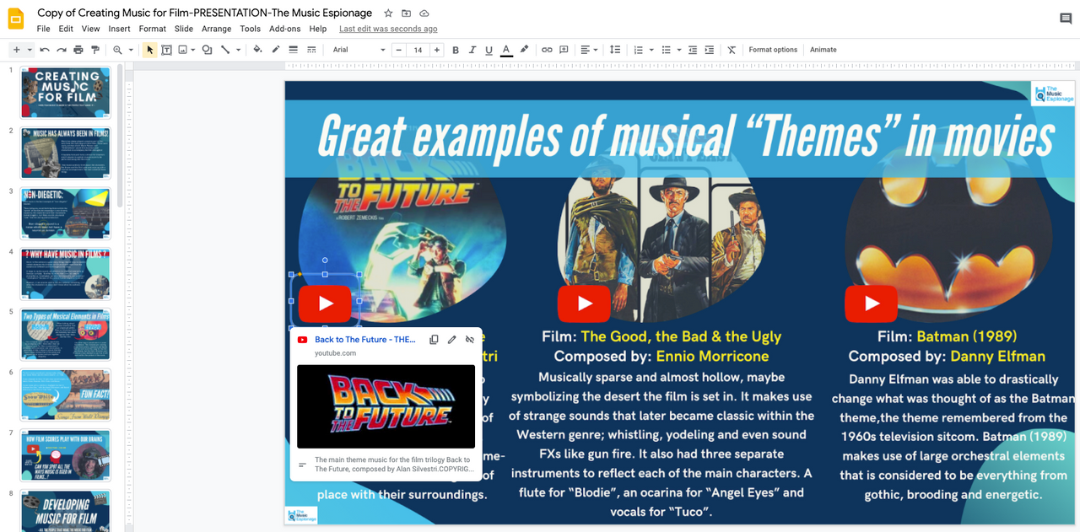Viewport: 1080px width, 532px height.
Task: Expand the line type dropdown arrow
Action: 238,50
